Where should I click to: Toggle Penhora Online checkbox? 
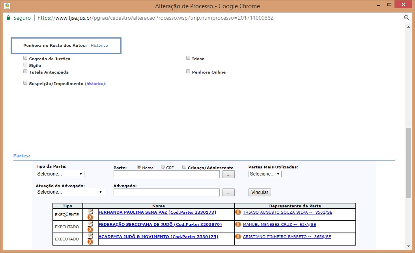coord(188,72)
